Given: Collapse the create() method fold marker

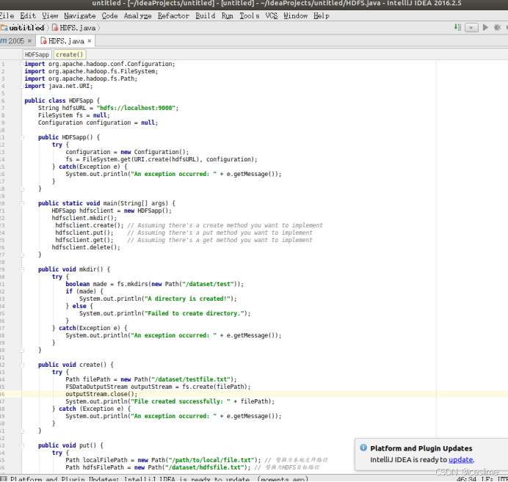Looking at the screenshot, I should (x=22, y=365).
